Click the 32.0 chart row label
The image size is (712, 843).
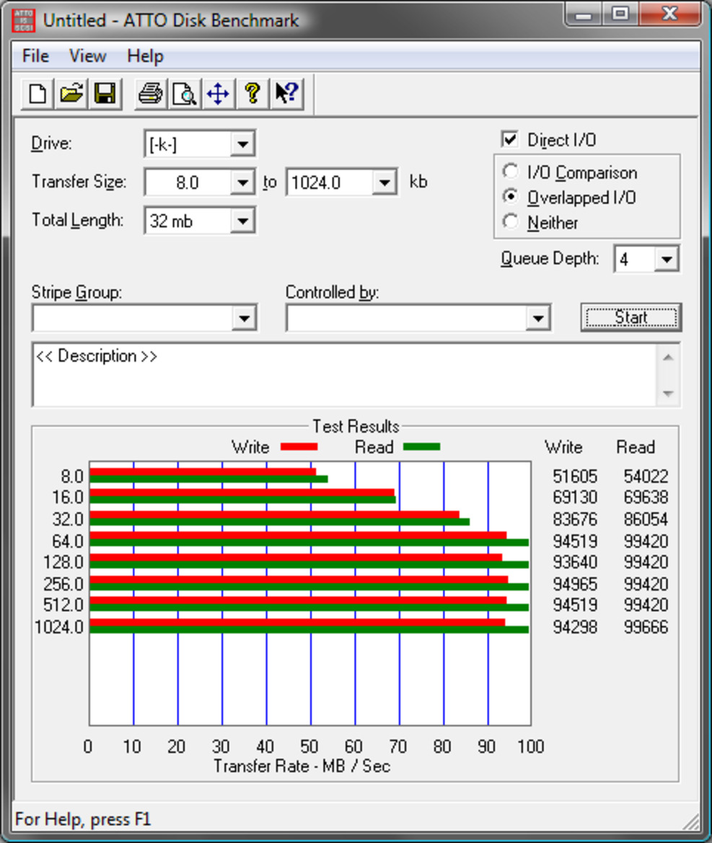click(68, 519)
